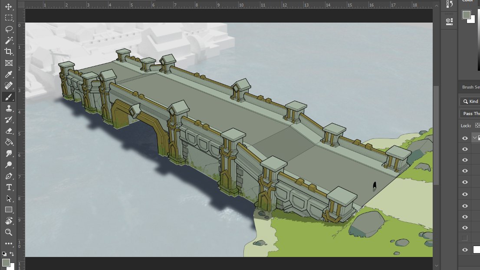Select the Horizontal Type tool
Viewport: 480px width, 270px height.
tap(9, 188)
